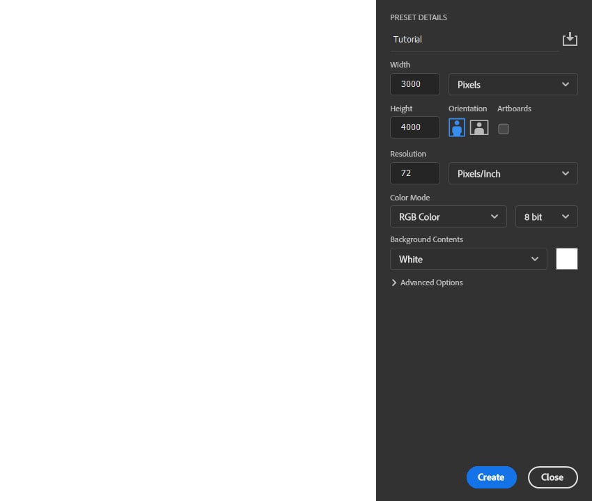The width and height of the screenshot is (592, 501).
Task: Select the portrait orientation icon
Action: click(457, 127)
